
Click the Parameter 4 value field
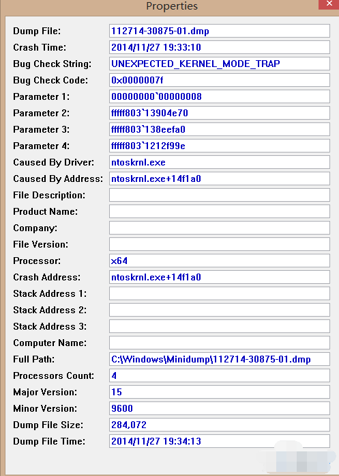[220, 146]
